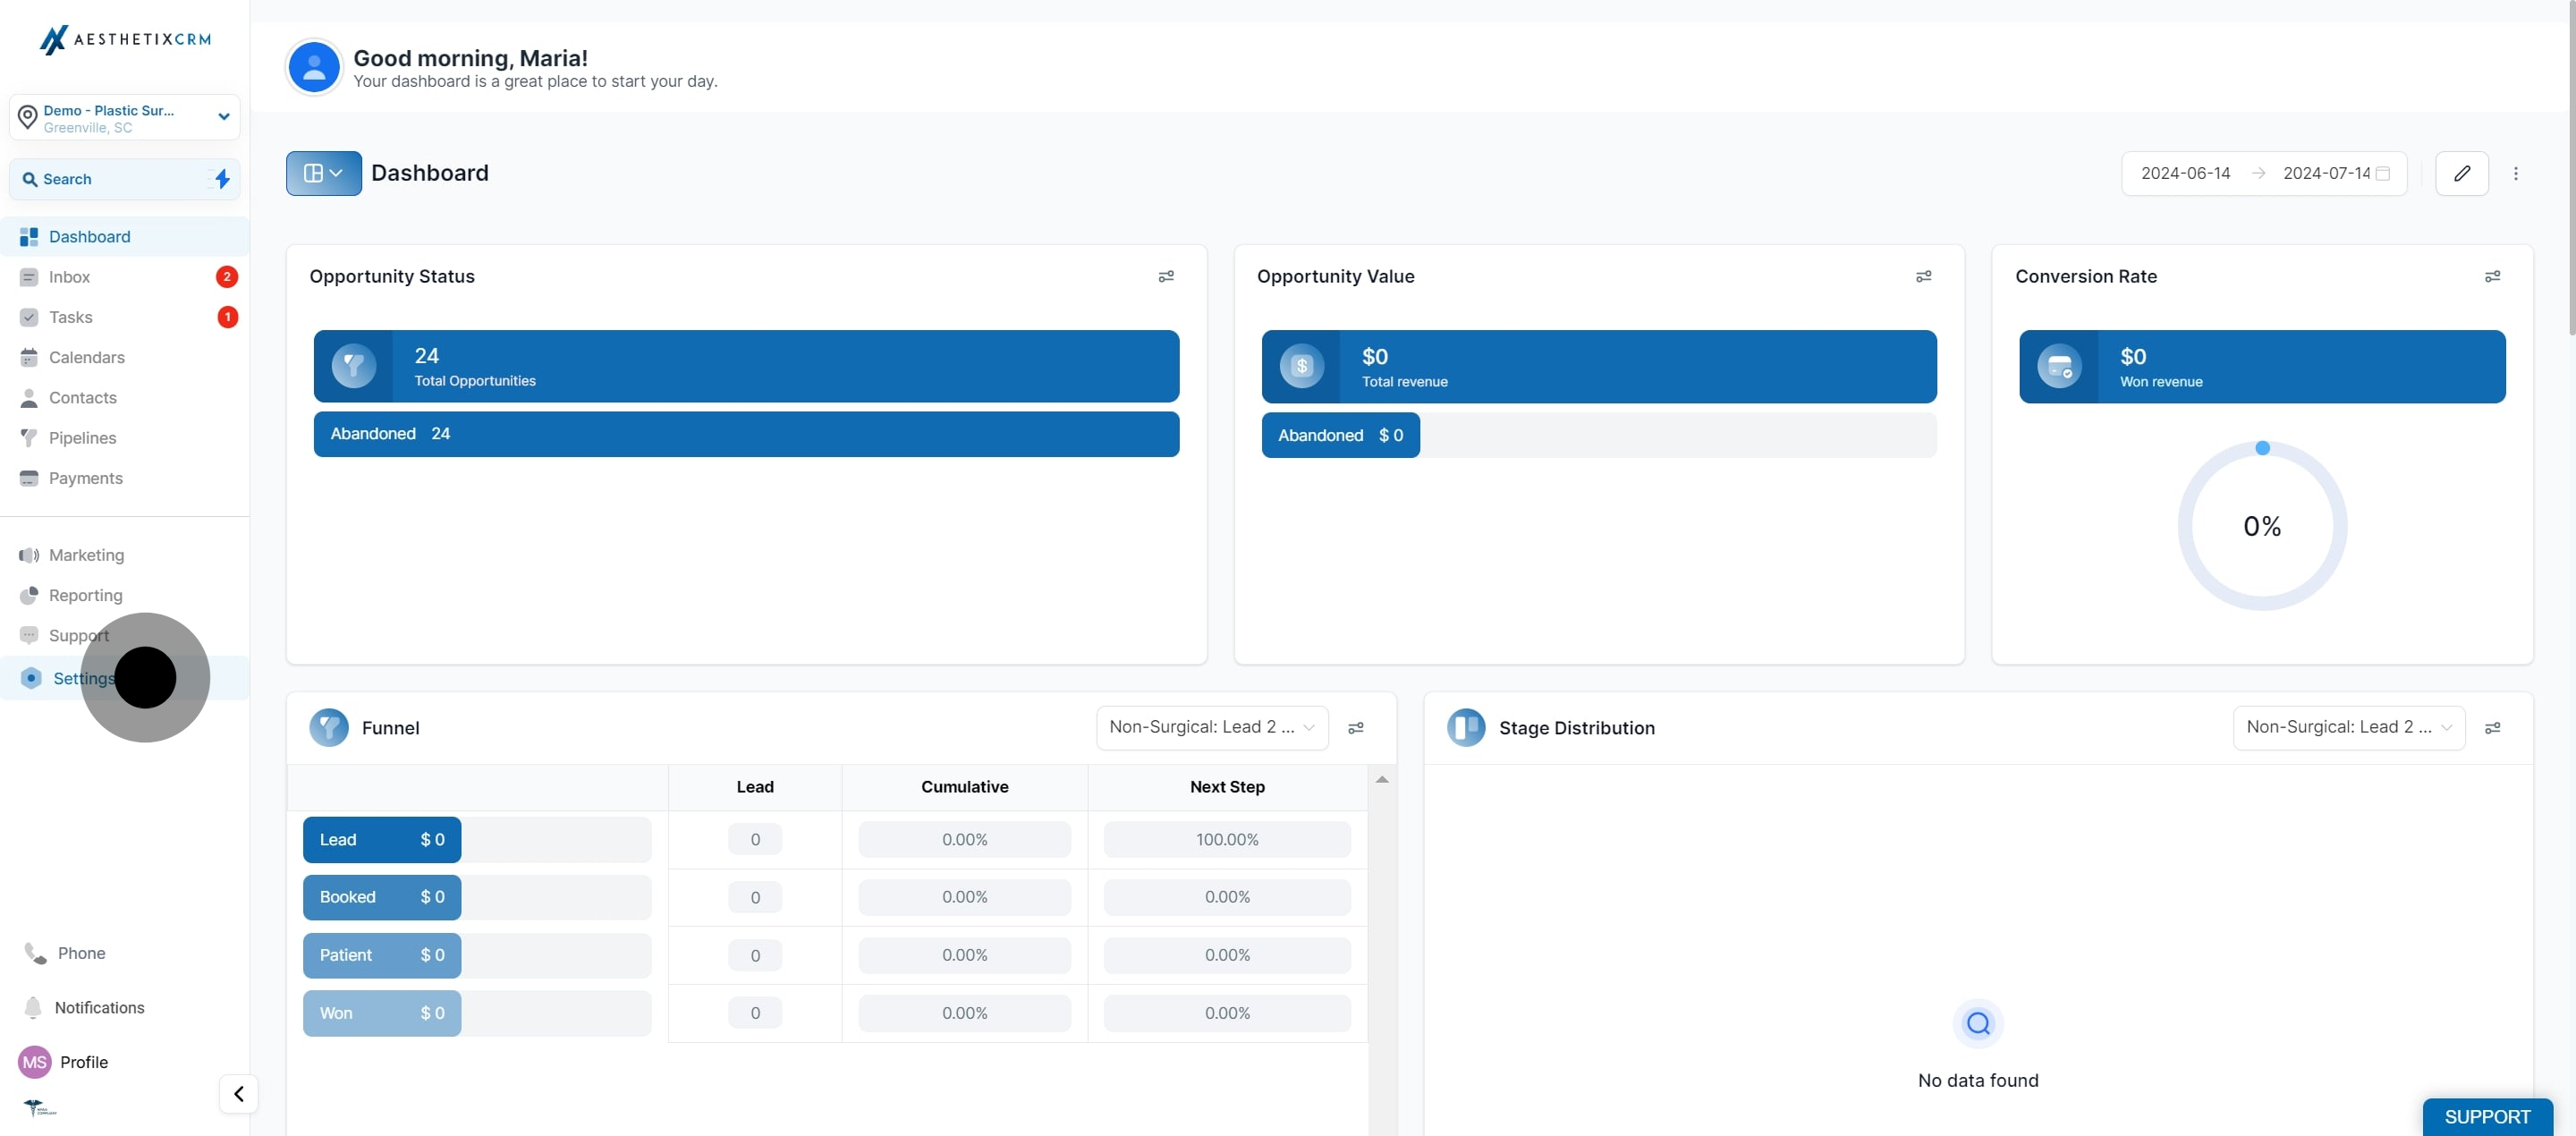
Task: Open Conversion Rate filter settings icon
Action: 2491,277
